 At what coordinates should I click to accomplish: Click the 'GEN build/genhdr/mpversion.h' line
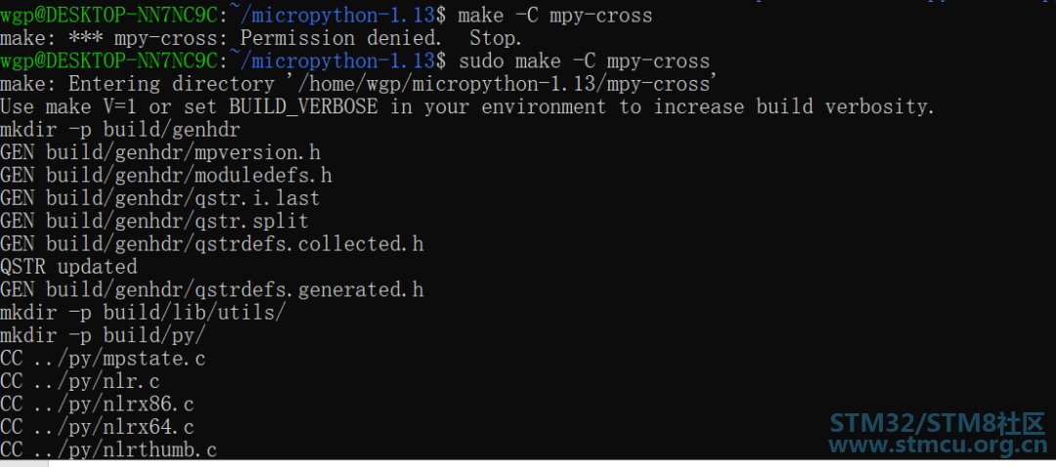point(160,153)
